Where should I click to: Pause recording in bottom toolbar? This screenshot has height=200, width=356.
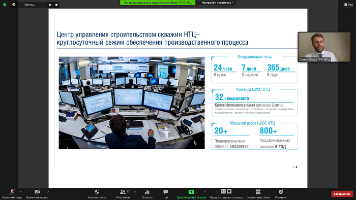click(x=223, y=191)
